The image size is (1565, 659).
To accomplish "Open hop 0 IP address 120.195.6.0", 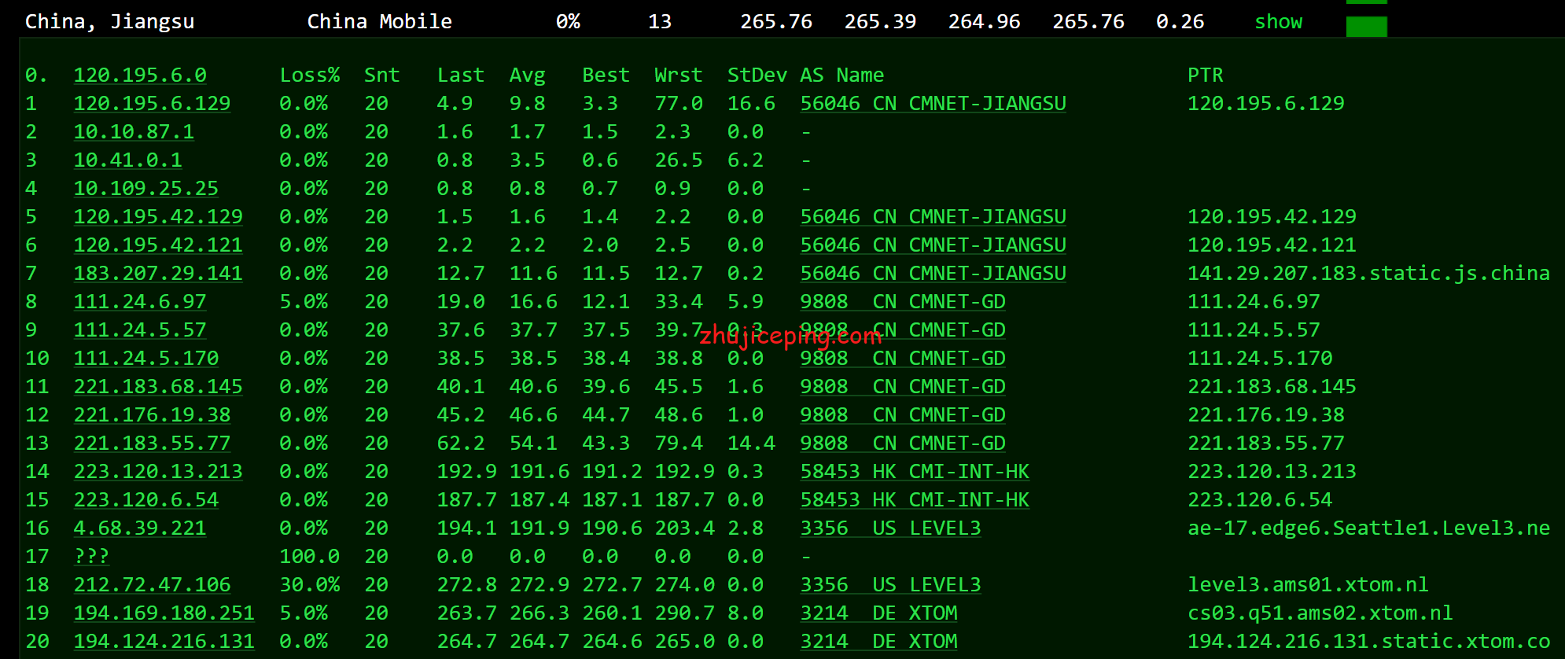I will tap(140, 75).
